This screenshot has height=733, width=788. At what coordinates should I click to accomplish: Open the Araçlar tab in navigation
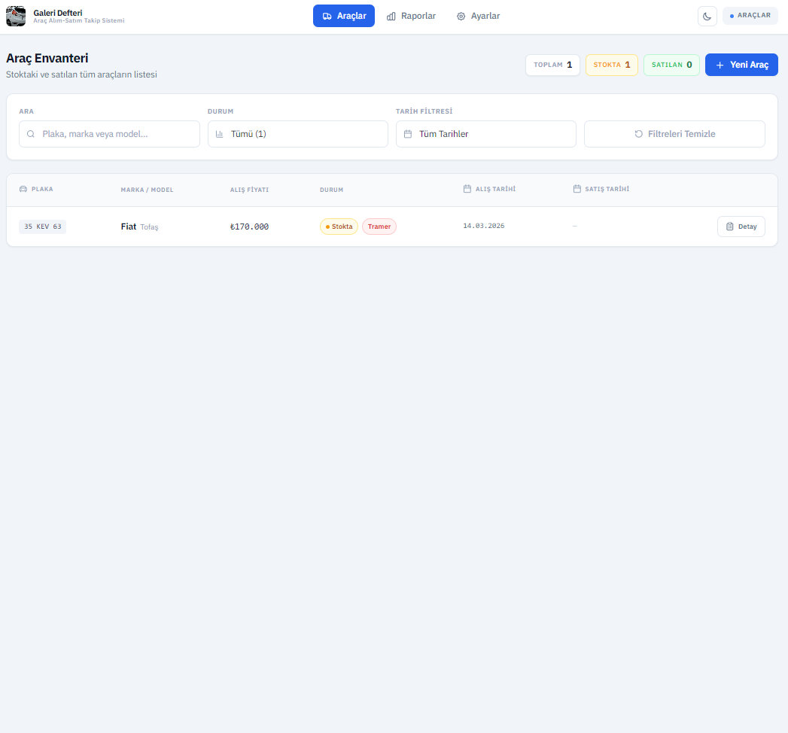343,16
